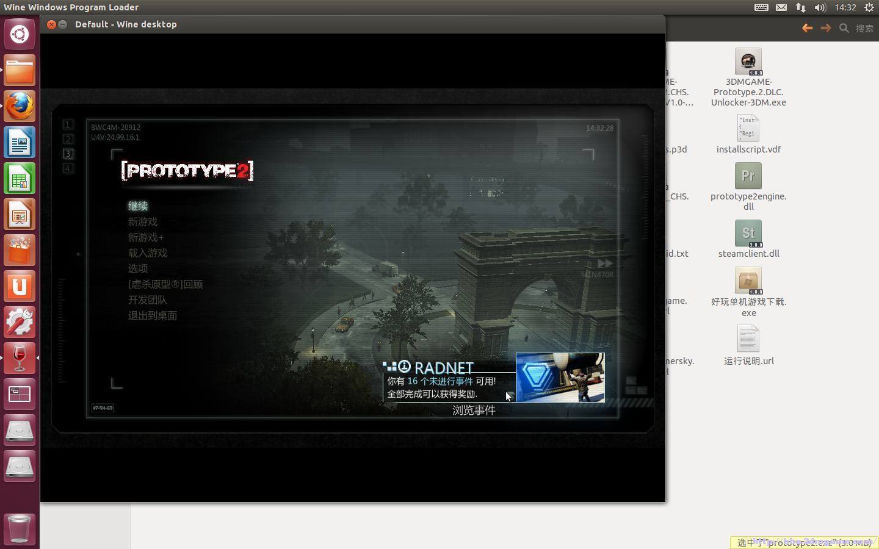Screen dimensions: 879x549
Task: Open the Files manager from the launcher
Action: (20, 70)
